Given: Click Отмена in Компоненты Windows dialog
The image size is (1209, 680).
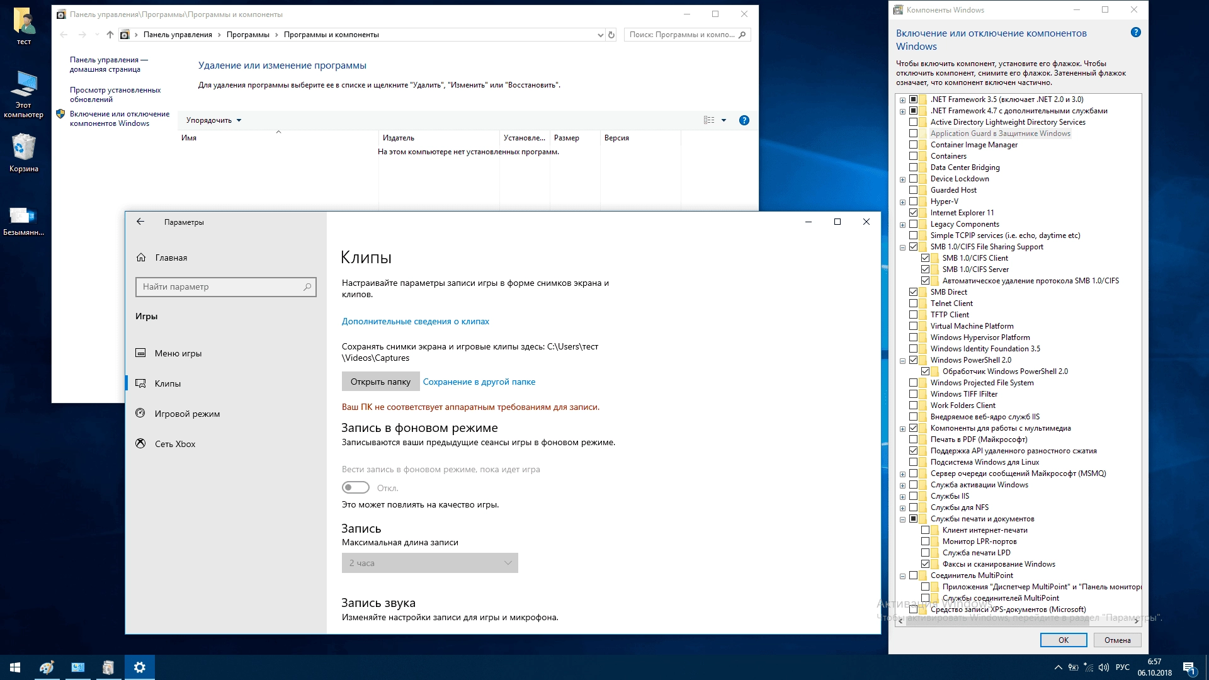Looking at the screenshot, I should [x=1118, y=640].
